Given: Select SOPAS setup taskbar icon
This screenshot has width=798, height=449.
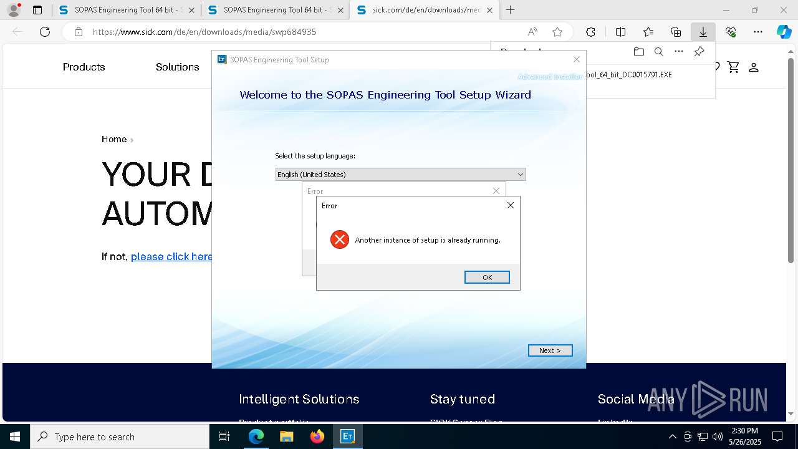Looking at the screenshot, I should point(347,437).
